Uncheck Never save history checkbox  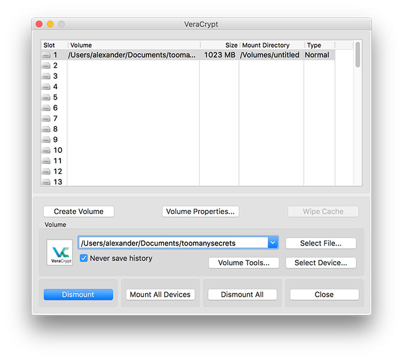[83, 258]
